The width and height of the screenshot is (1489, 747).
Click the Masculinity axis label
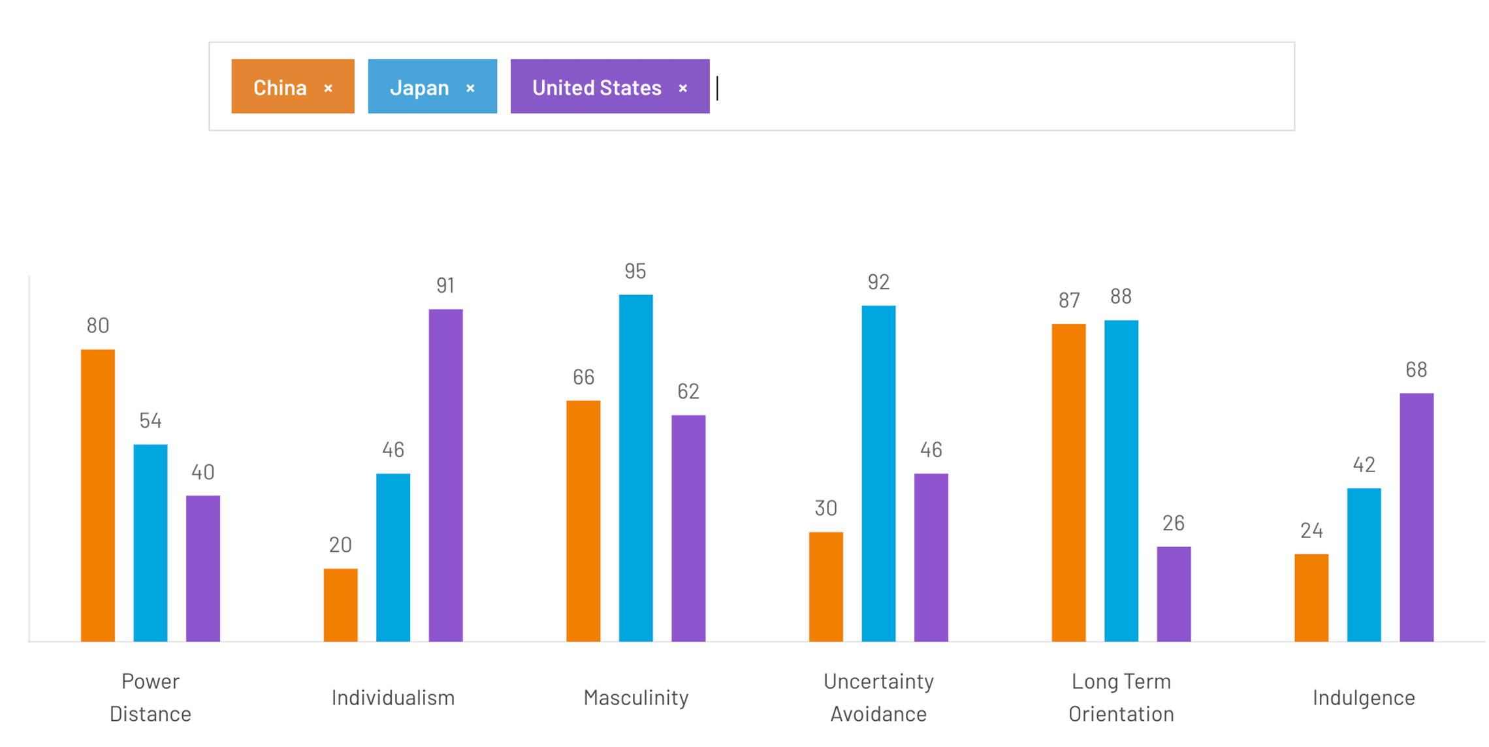(635, 697)
